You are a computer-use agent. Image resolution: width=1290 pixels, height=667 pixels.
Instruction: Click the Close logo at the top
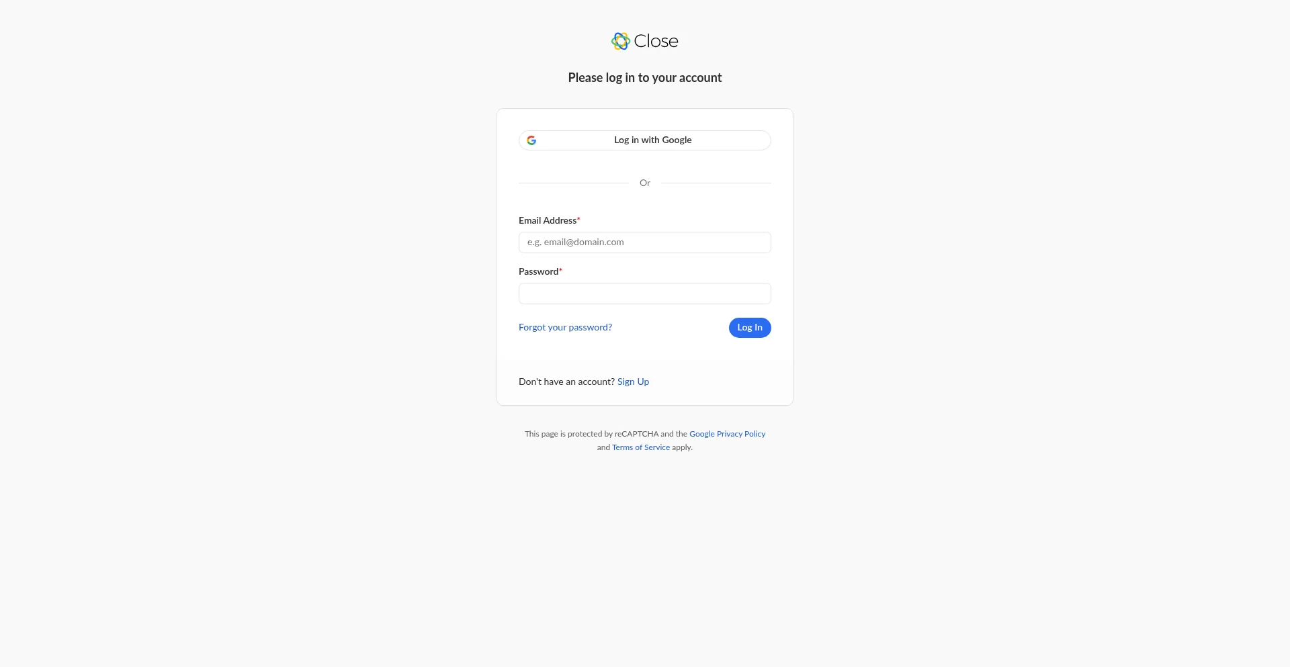point(644,41)
